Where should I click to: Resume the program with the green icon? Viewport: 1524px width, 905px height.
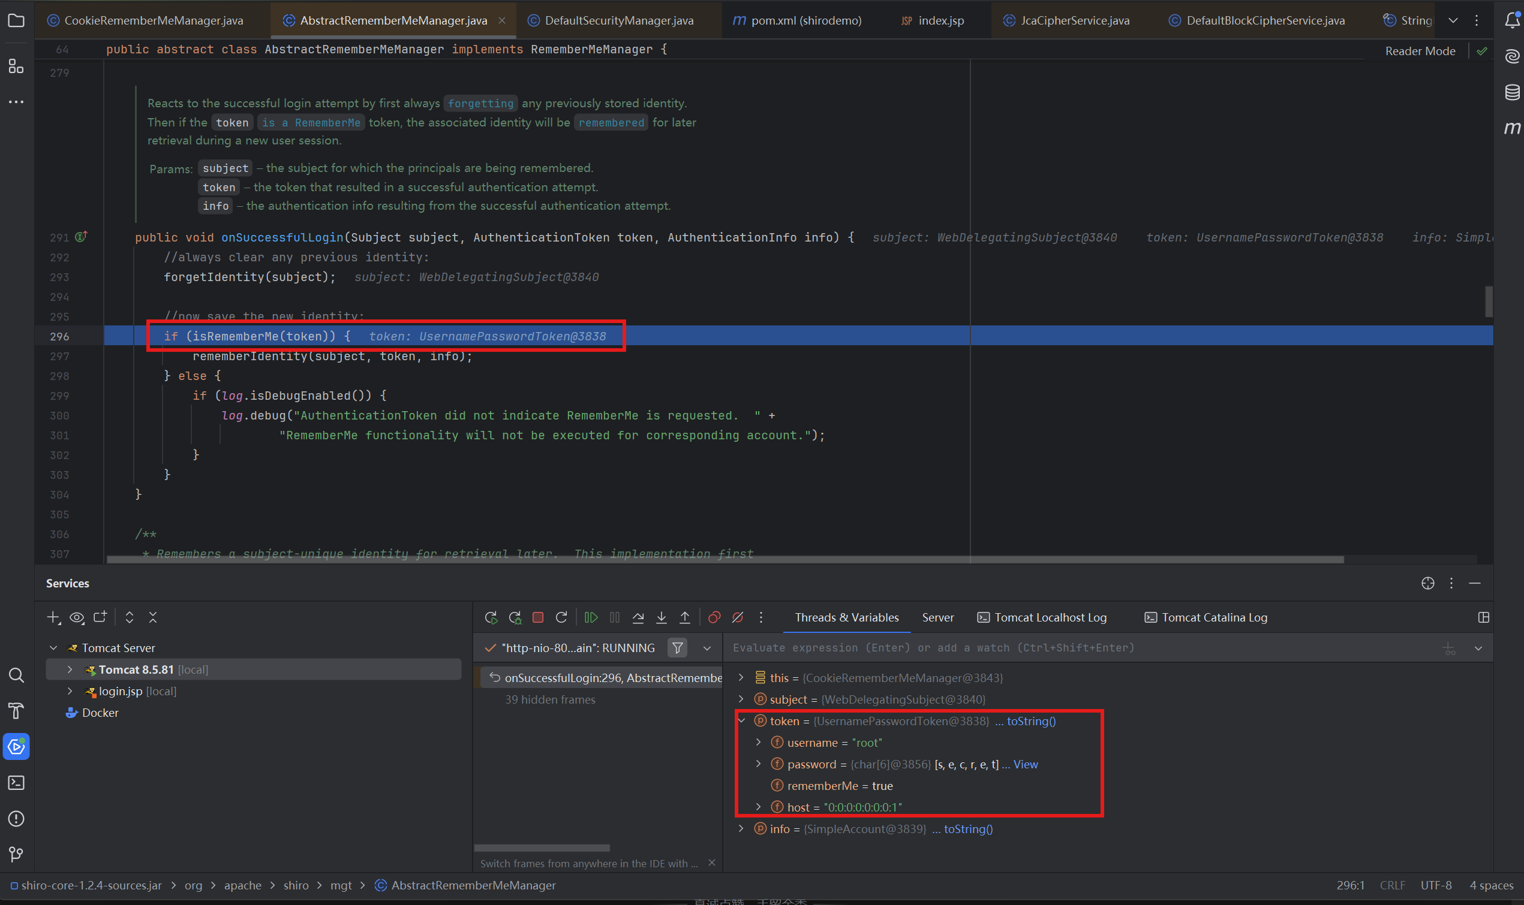(591, 617)
